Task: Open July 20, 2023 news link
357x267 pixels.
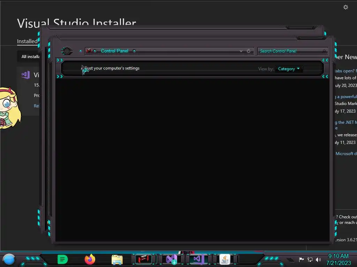Action: 345,71
